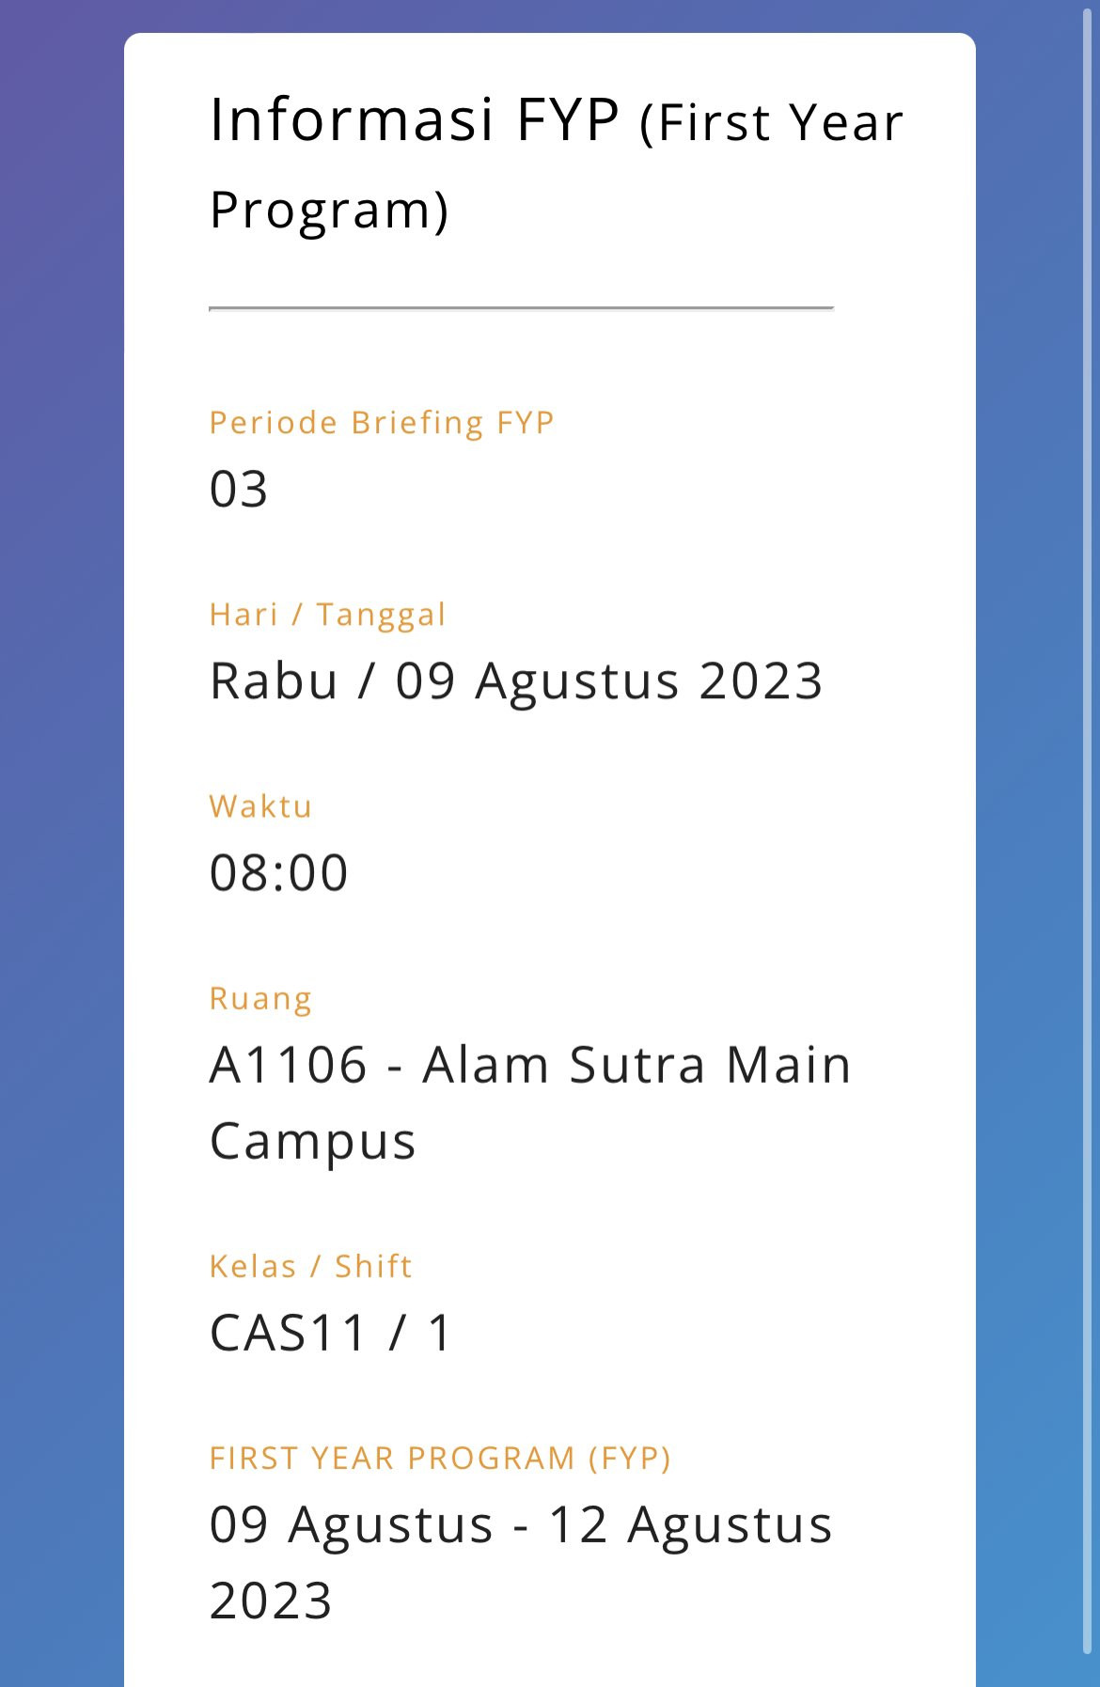Select the FIRST YEAR PROGRAM (FYP) label
The width and height of the screenshot is (1100, 1687).
(x=440, y=1459)
